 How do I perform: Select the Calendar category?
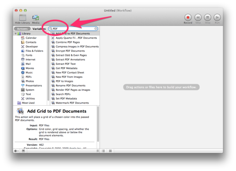pyautogui.click(x=31, y=38)
